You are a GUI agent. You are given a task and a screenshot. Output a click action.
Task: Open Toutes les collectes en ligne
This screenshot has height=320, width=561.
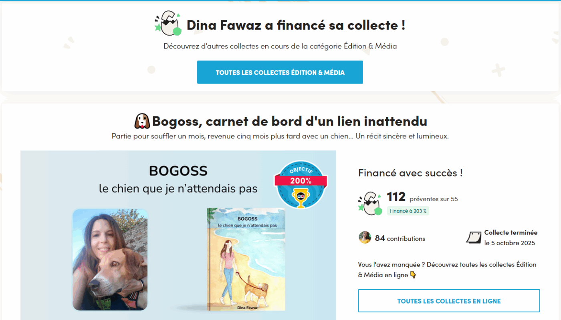pyautogui.click(x=449, y=301)
